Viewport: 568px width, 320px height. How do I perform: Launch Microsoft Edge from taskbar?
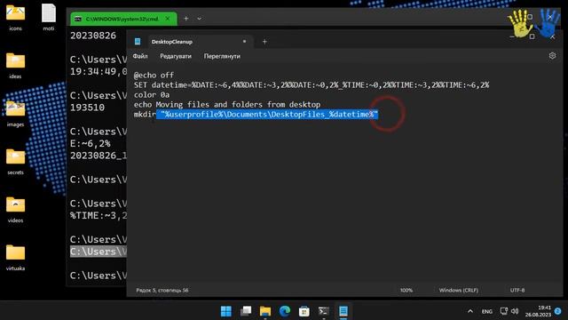point(285,311)
